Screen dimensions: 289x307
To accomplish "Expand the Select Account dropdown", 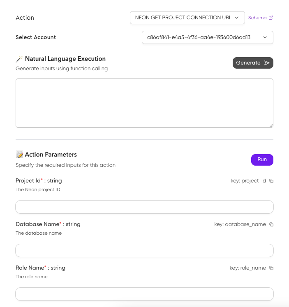I will click(207, 37).
